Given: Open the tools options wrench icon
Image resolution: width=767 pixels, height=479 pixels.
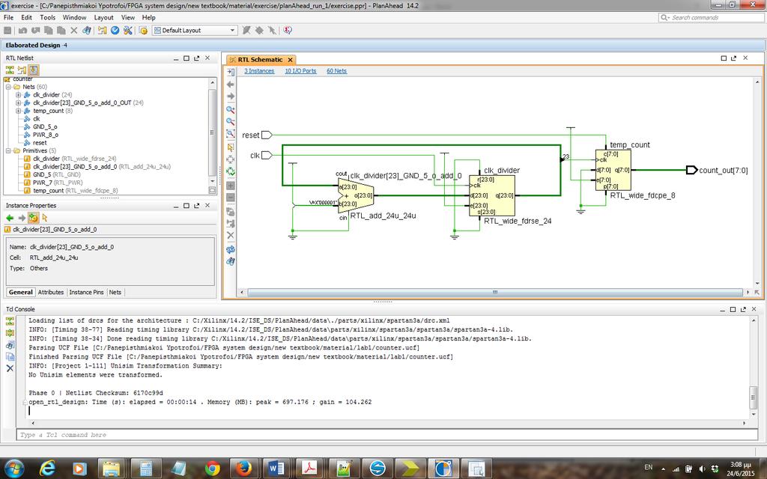Looking at the screenshot, I should pyautogui.click(x=127, y=30).
